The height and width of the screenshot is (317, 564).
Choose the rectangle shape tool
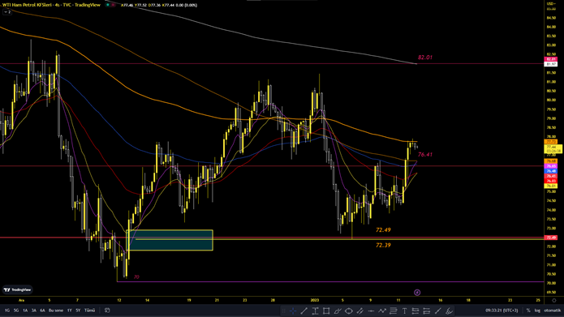[x=326, y=311]
